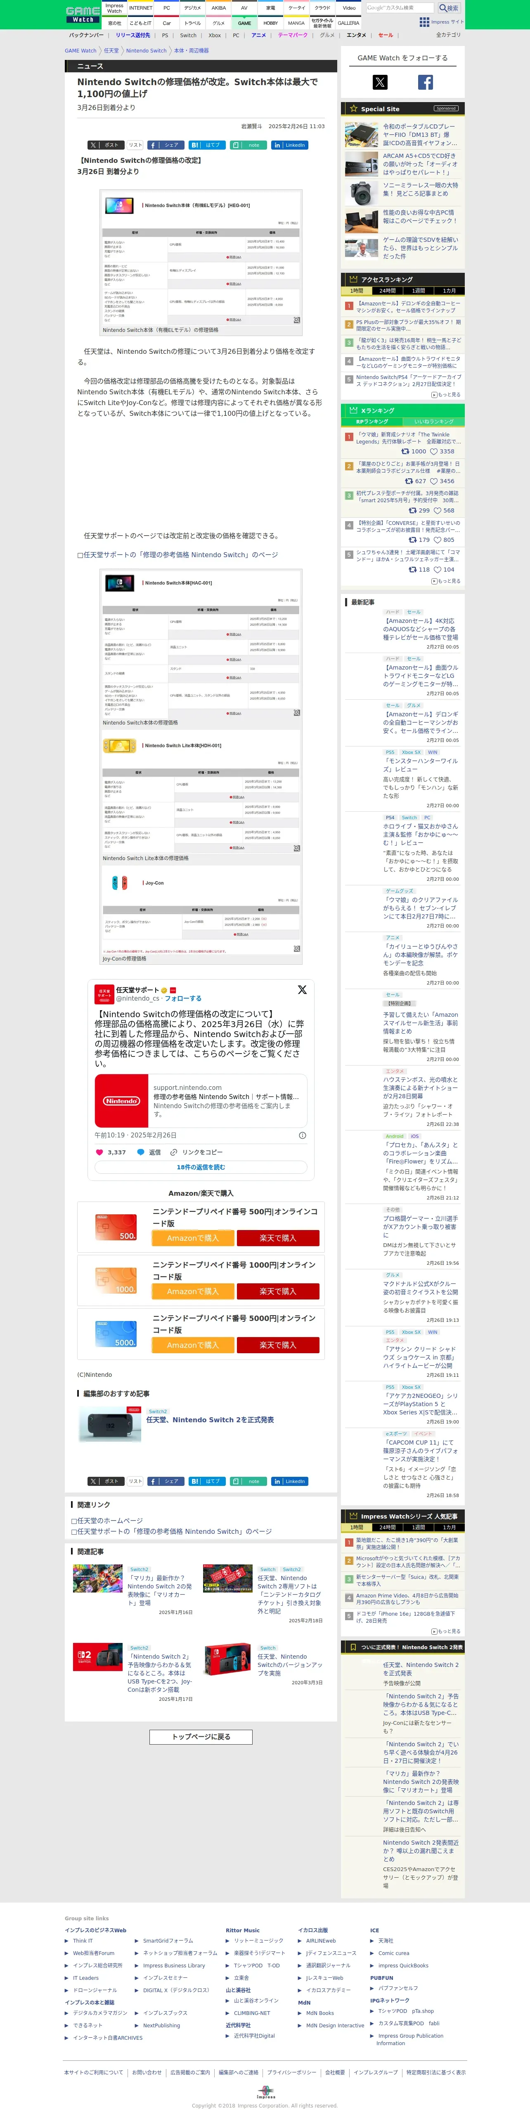This screenshot has height=2110, width=530.
Task: Switch to RPランキング tab
Action: tap(372, 422)
